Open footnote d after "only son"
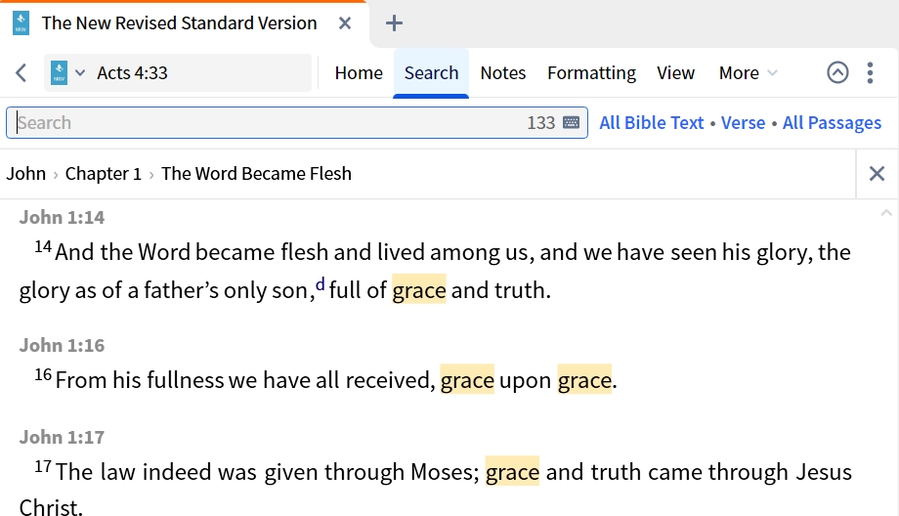The width and height of the screenshot is (899, 516). click(x=320, y=283)
